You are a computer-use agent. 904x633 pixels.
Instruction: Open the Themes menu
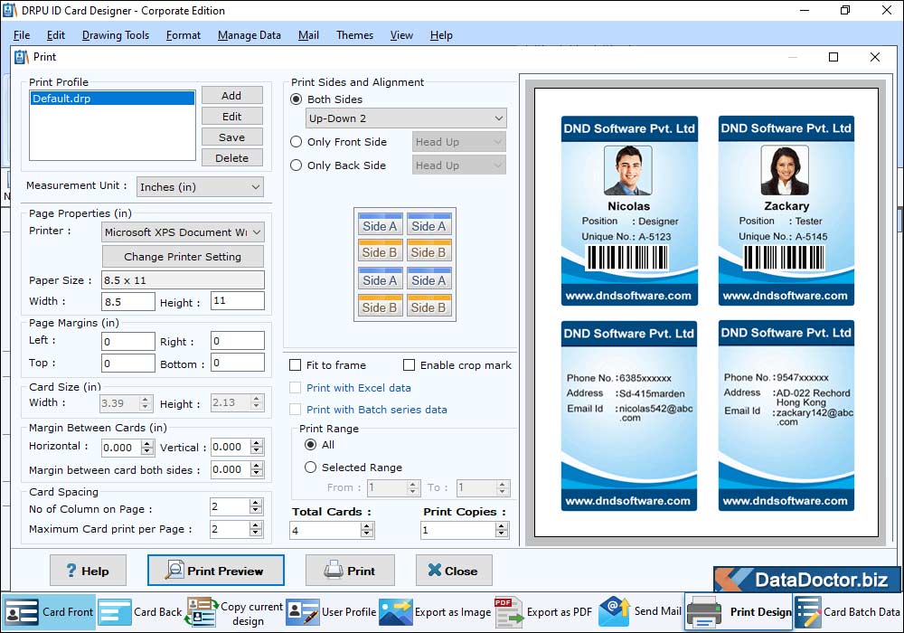(354, 35)
